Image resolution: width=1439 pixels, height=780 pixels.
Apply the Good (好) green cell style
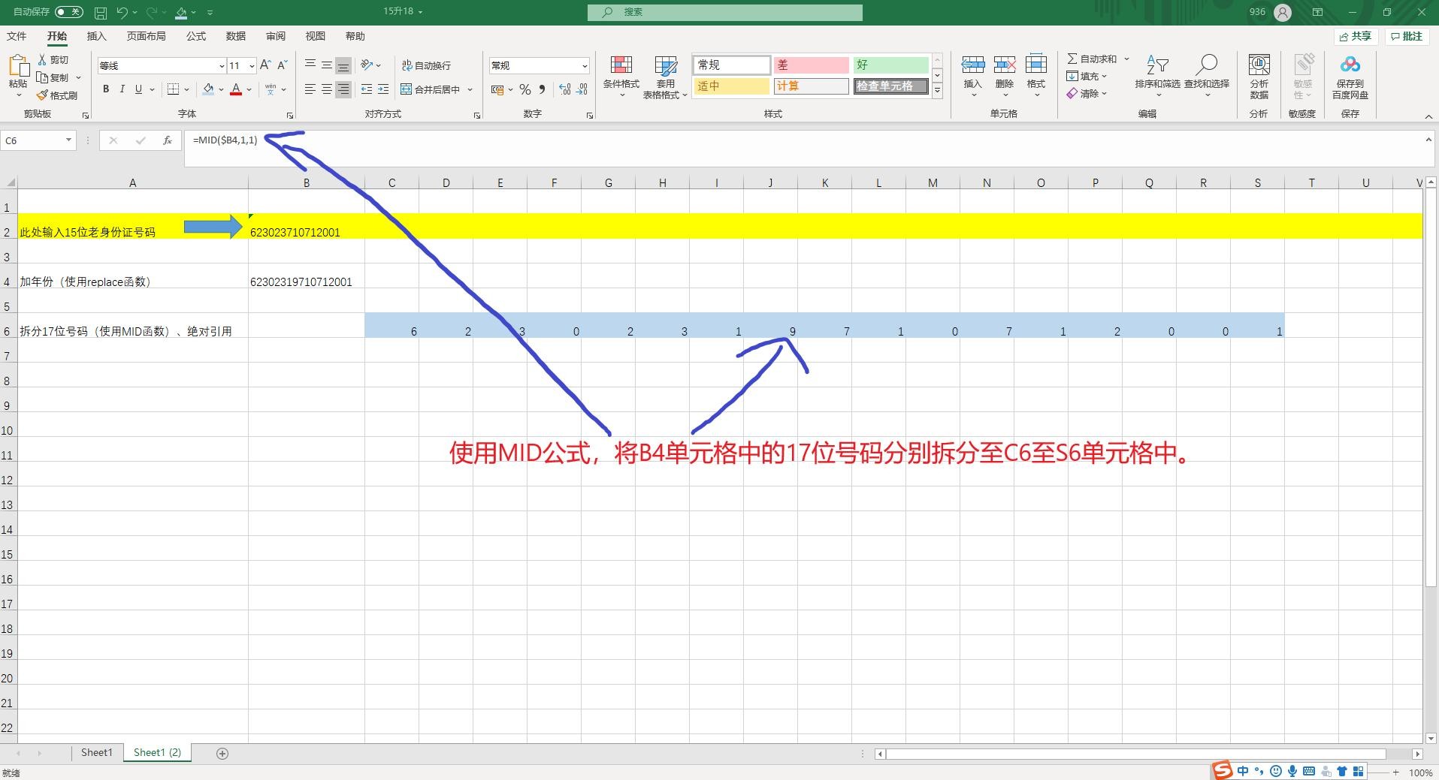click(890, 65)
